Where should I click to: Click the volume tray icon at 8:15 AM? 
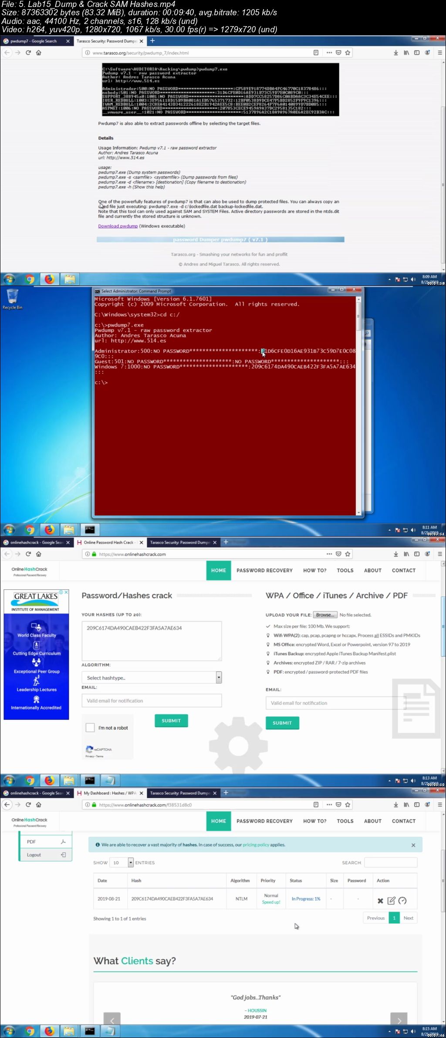[x=413, y=1031]
